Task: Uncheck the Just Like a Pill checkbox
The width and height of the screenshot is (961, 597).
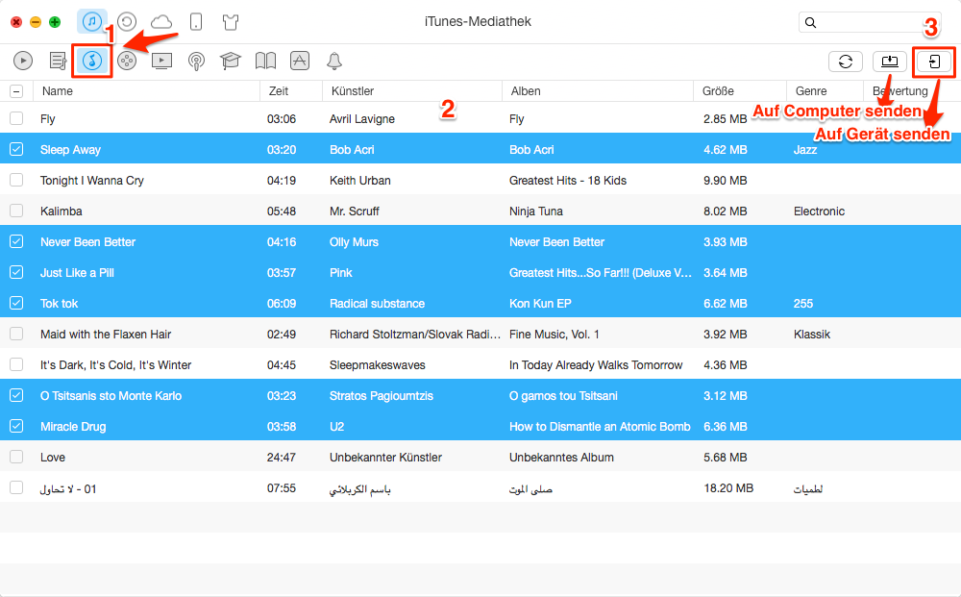Action: pos(16,272)
